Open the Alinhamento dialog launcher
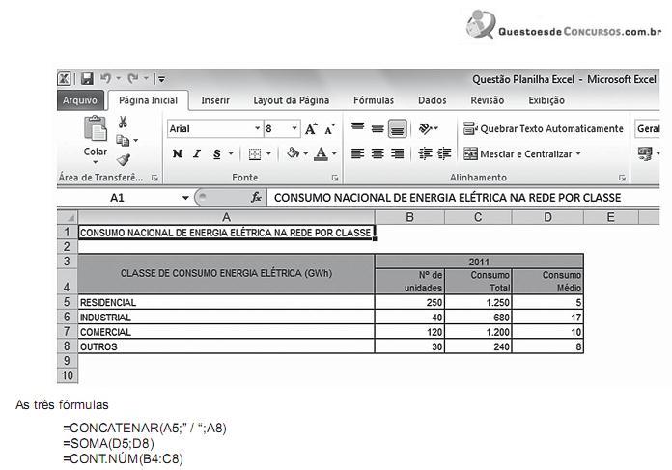672x470 pixels. pyautogui.click(x=622, y=178)
